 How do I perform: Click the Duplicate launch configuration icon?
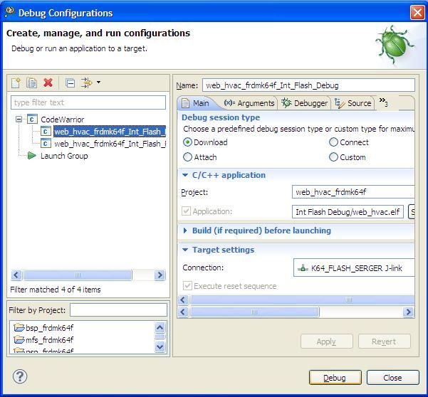point(31,83)
